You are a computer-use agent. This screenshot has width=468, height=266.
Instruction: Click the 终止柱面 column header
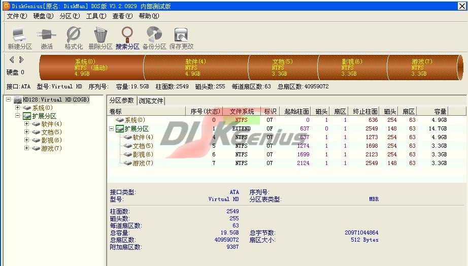pyautogui.click(x=364, y=111)
